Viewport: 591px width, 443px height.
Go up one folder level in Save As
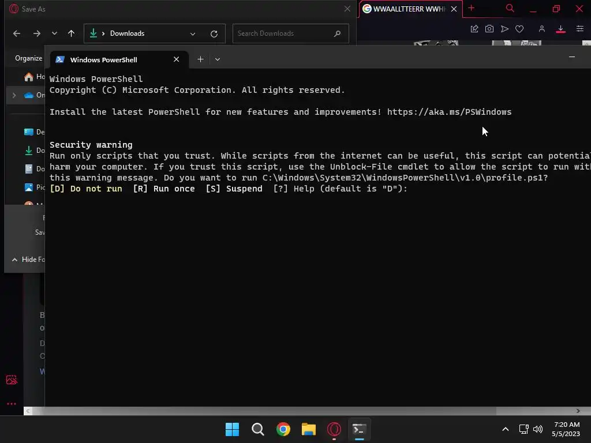click(x=71, y=33)
